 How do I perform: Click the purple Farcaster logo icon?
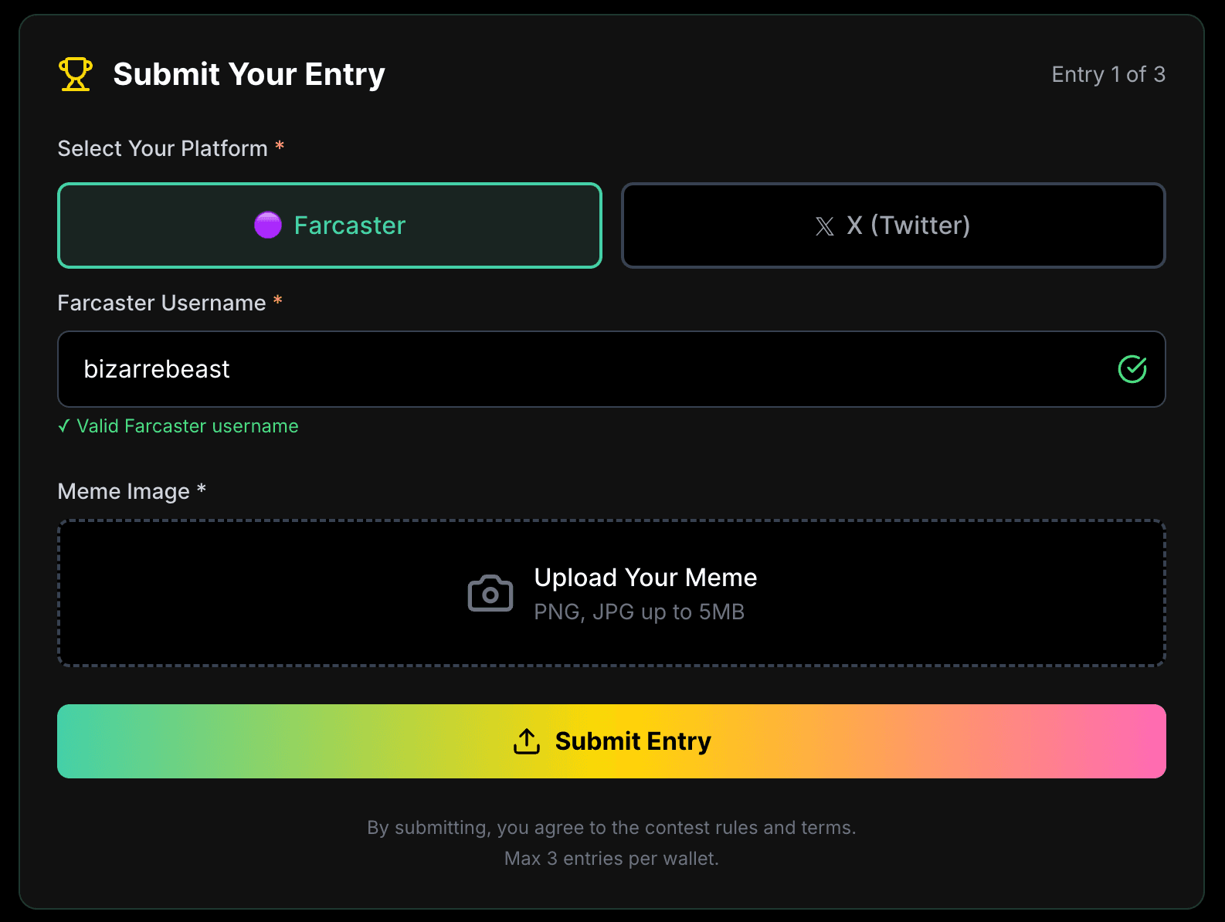(268, 225)
